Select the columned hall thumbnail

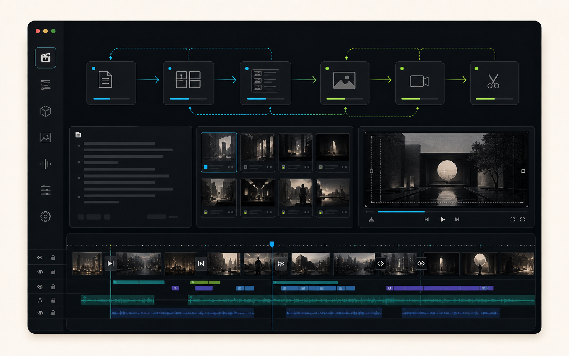coord(258,152)
